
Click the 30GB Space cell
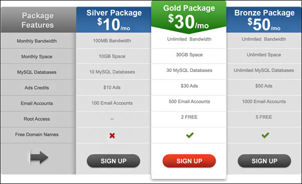coord(189,56)
